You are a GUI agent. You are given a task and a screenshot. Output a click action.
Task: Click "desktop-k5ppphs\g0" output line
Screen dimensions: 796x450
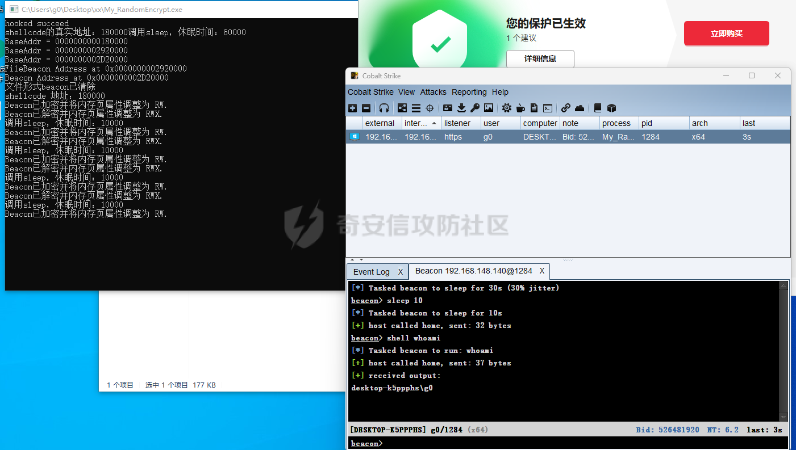(392, 388)
